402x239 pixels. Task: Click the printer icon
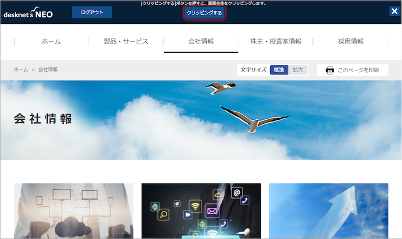tap(330, 70)
